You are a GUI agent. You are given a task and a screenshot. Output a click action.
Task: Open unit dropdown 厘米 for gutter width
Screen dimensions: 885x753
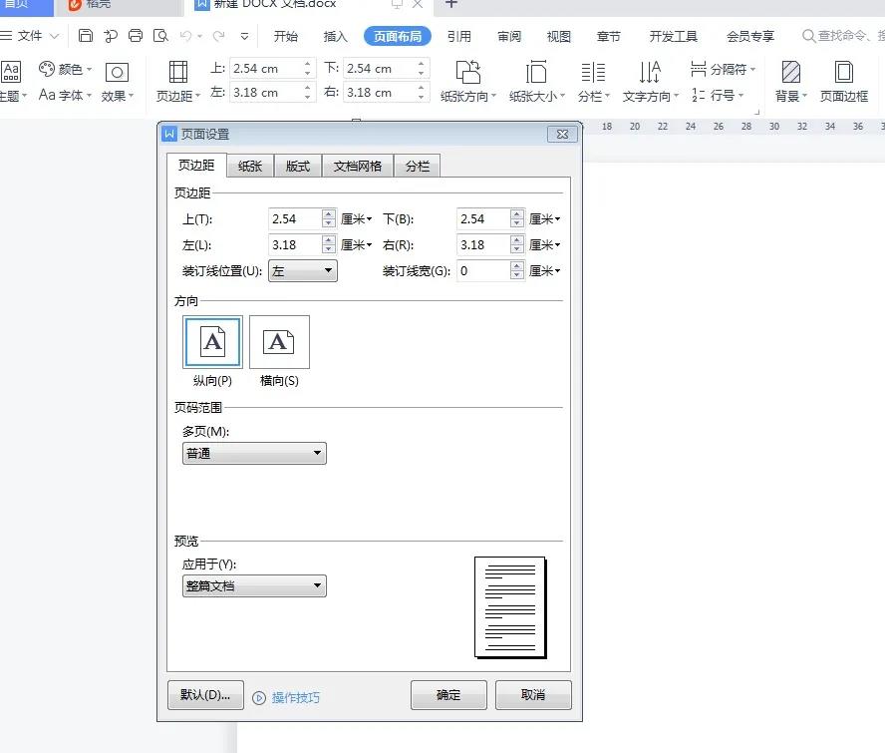[545, 270]
